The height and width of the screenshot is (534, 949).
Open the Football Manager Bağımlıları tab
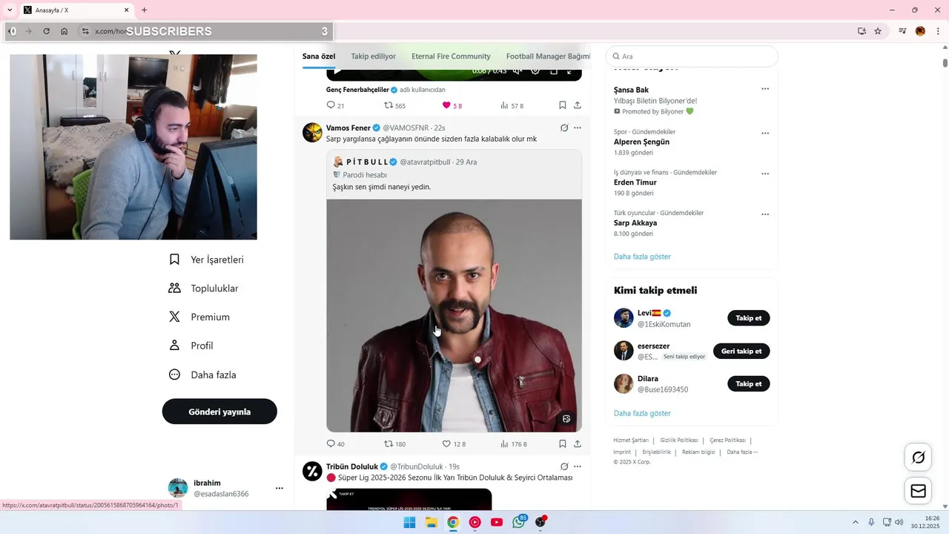pyautogui.click(x=548, y=56)
